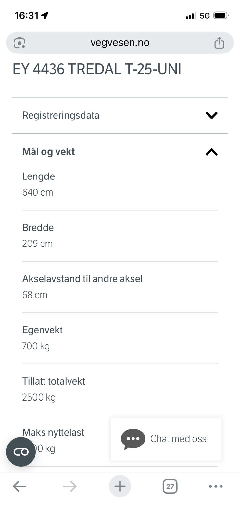Select the Tillatt totalvekt 2500 kg value
Image resolution: width=240 pixels, height=521 pixels.
[x=39, y=397]
